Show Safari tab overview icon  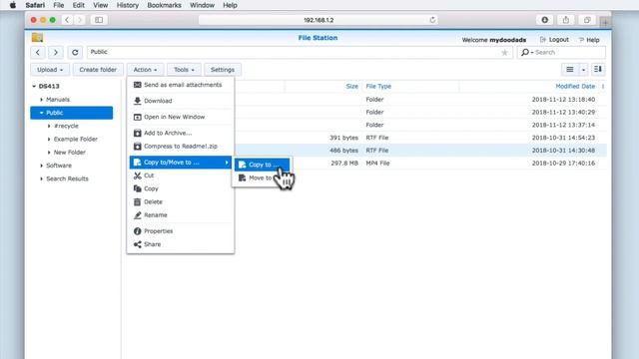587,20
